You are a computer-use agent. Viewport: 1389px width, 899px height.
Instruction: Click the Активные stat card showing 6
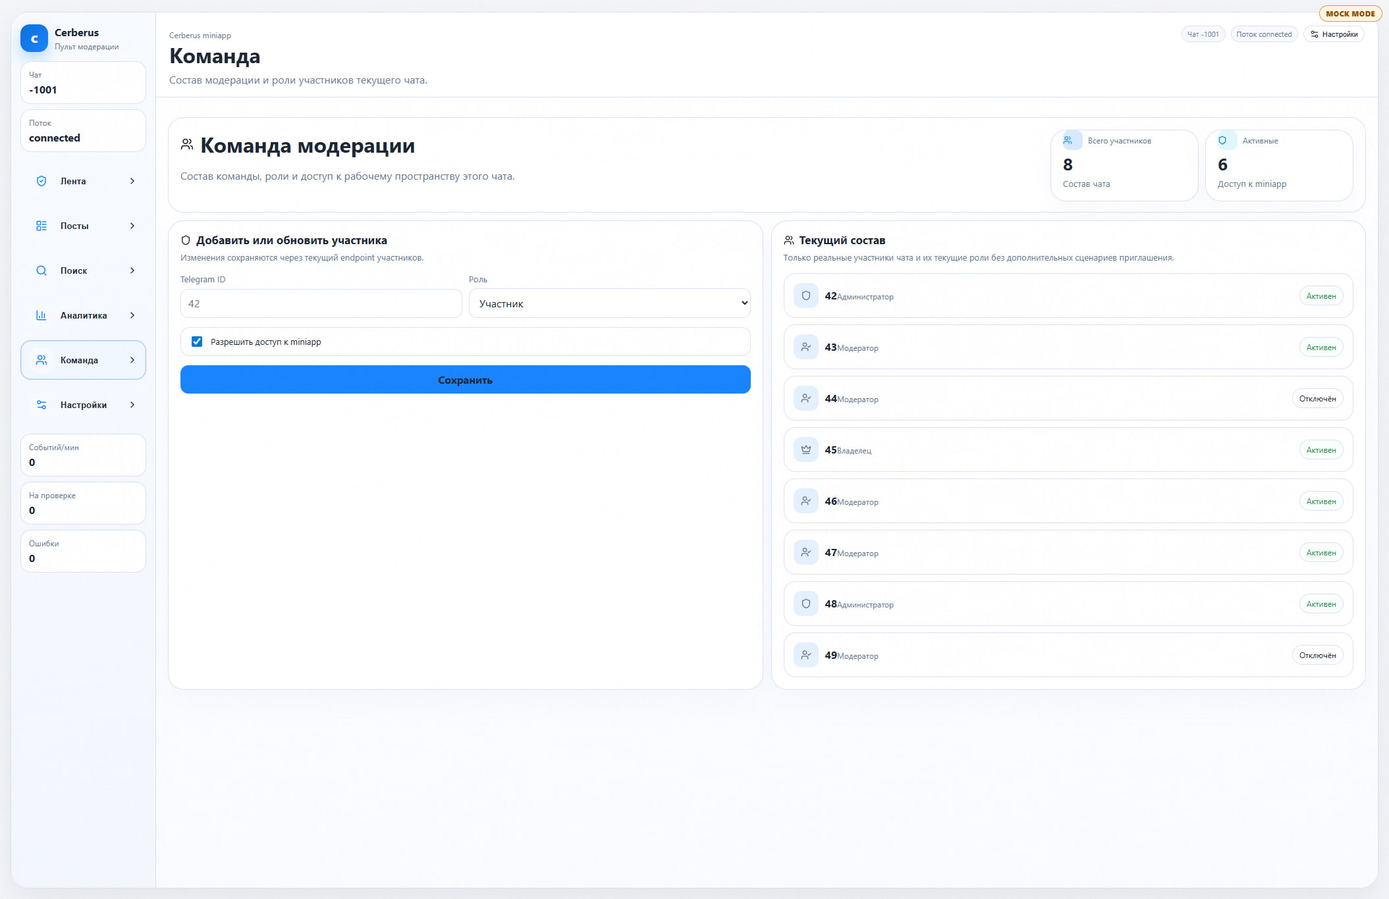(1278, 165)
